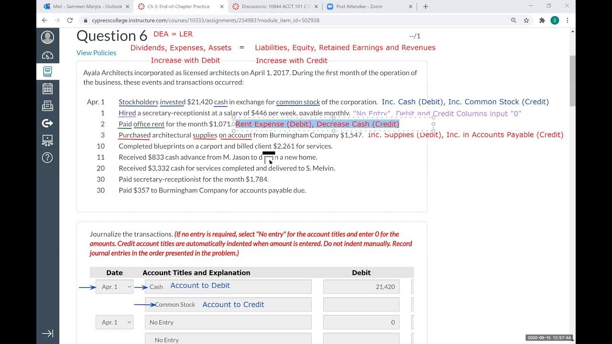Image resolution: width=612 pixels, height=344 pixels.
Task: Close the Discussions tab
Action: click(315, 7)
